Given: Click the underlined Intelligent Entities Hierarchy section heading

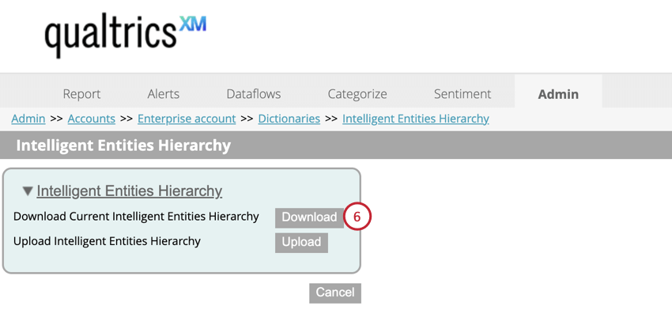Looking at the screenshot, I should (x=130, y=191).
